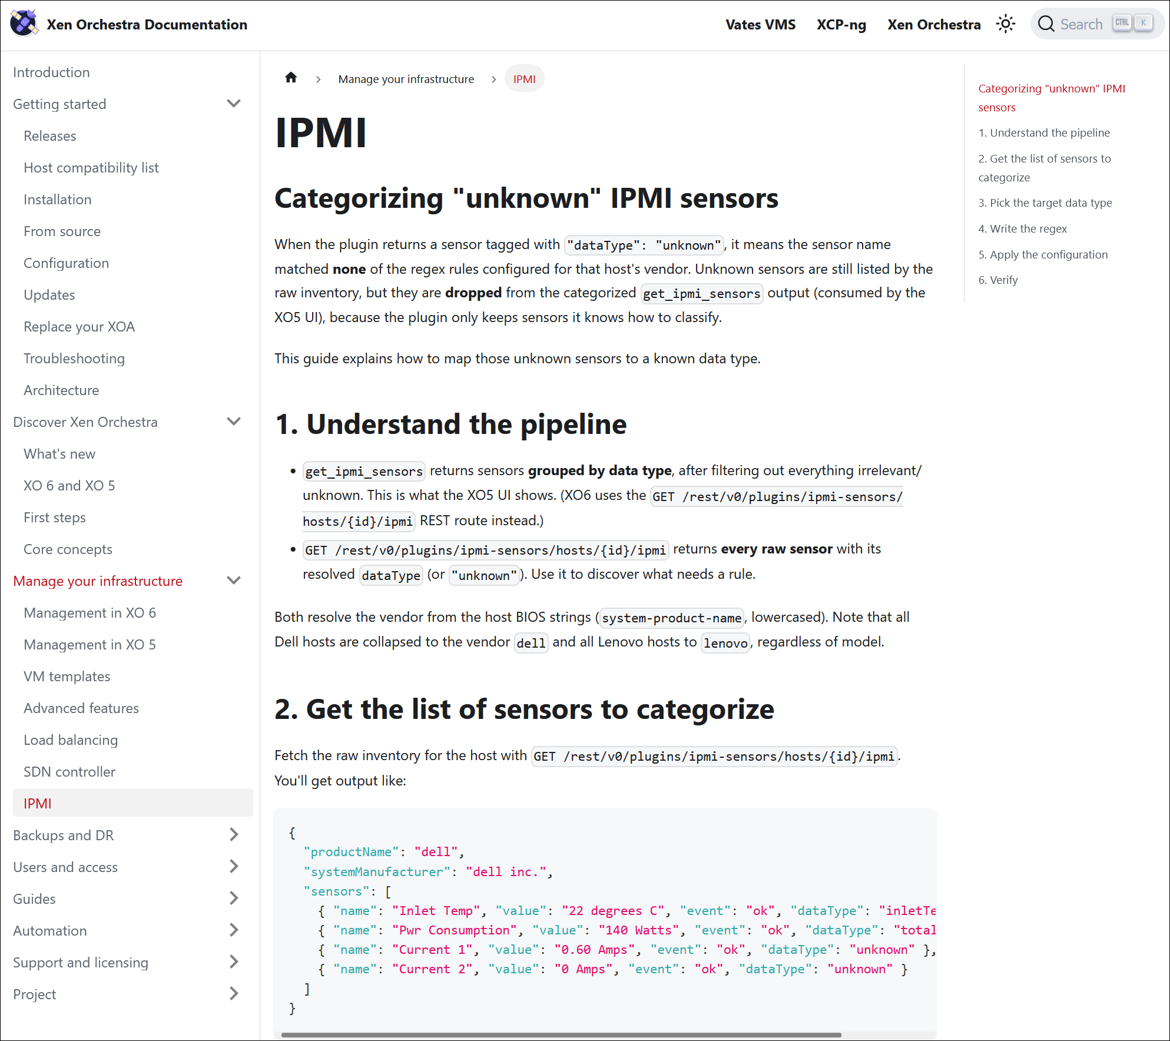This screenshot has width=1170, height=1041.
Task: Expand the Support and licensing section
Action: pyautogui.click(x=234, y=963)
